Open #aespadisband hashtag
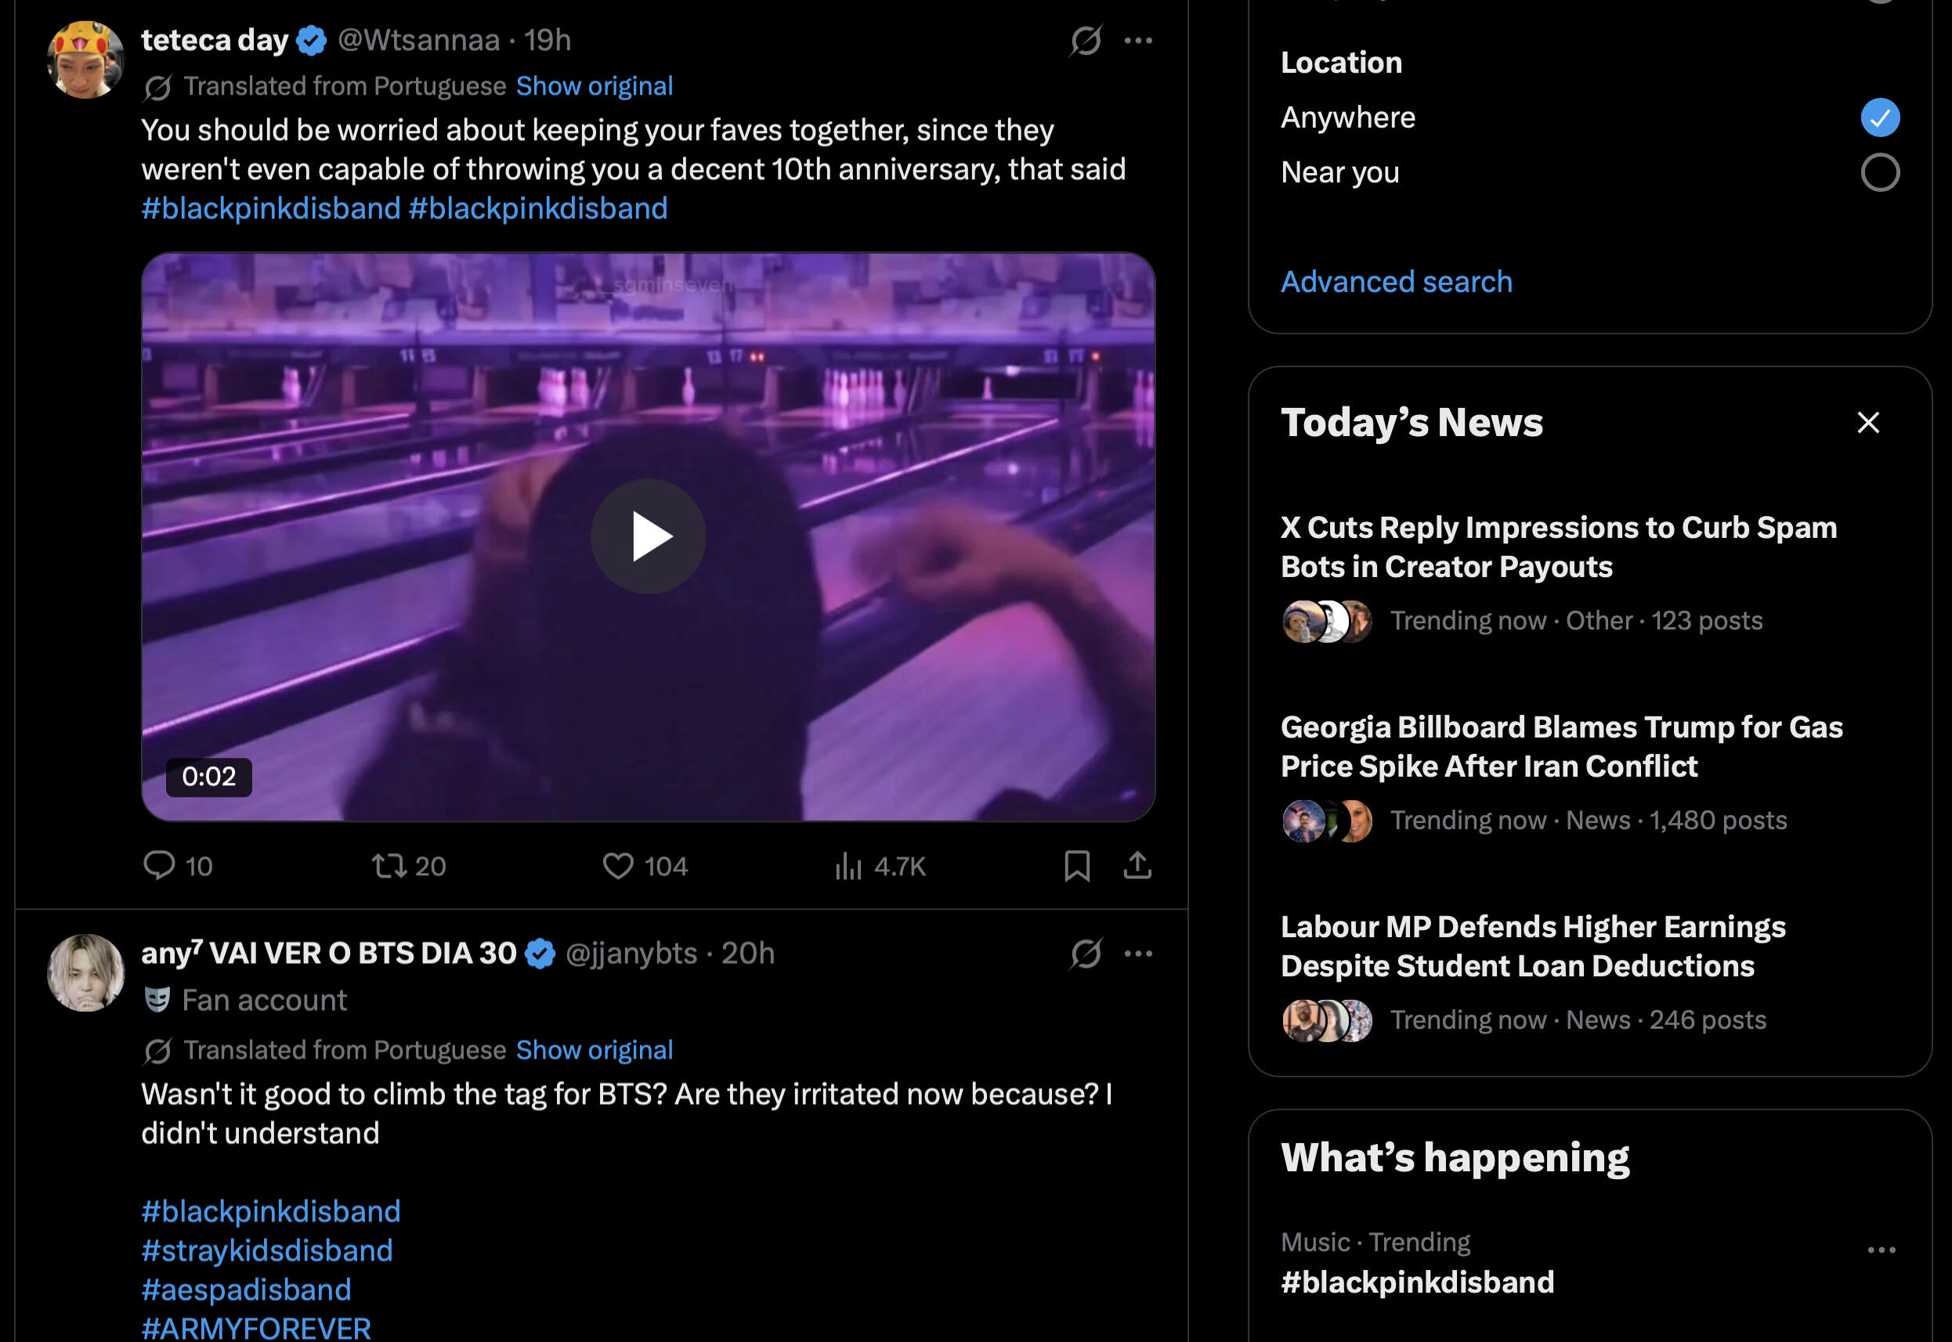 (247, 1289)
